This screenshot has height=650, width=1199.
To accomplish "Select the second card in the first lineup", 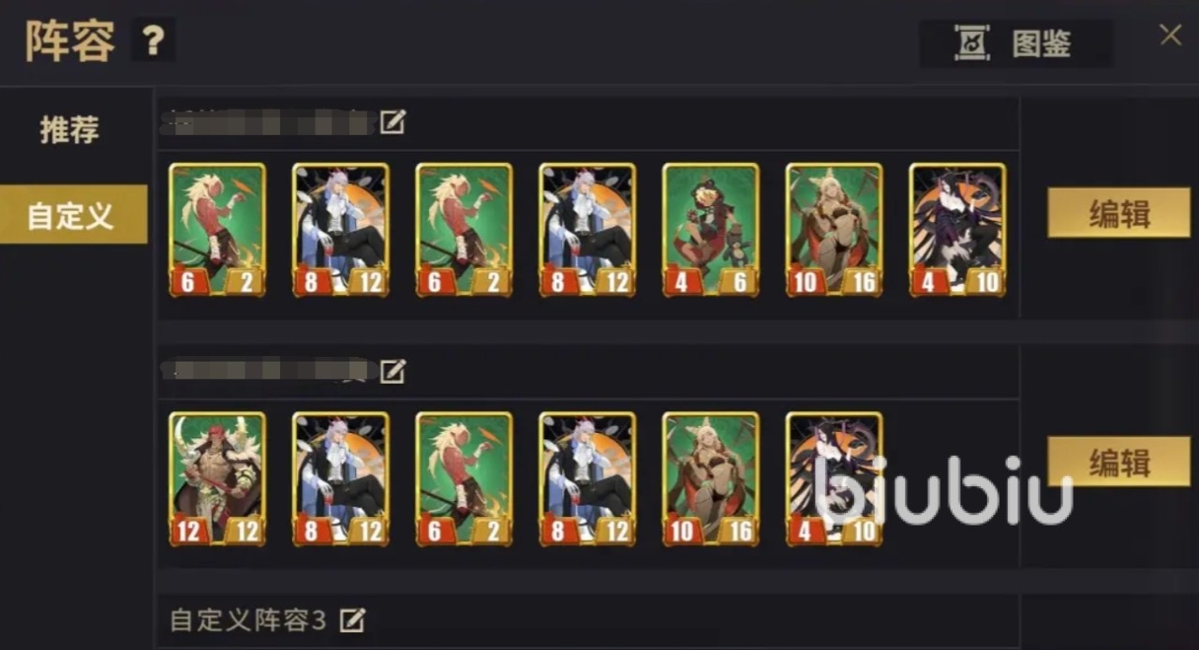I will 341,230.
